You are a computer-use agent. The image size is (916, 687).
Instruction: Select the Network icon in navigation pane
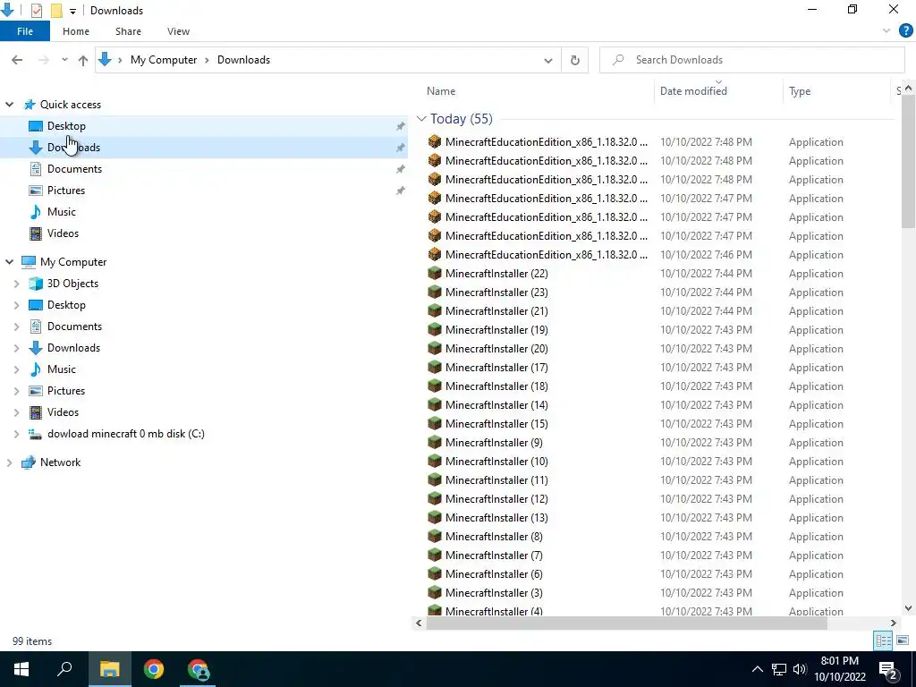click(x=28, y=462)
